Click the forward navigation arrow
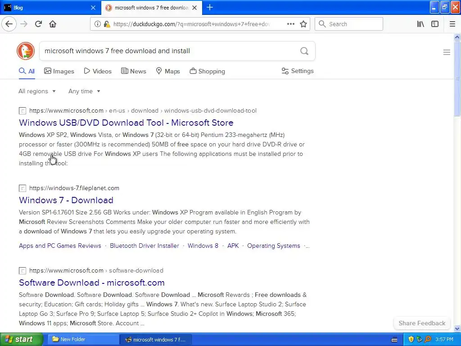 (24, 24)
